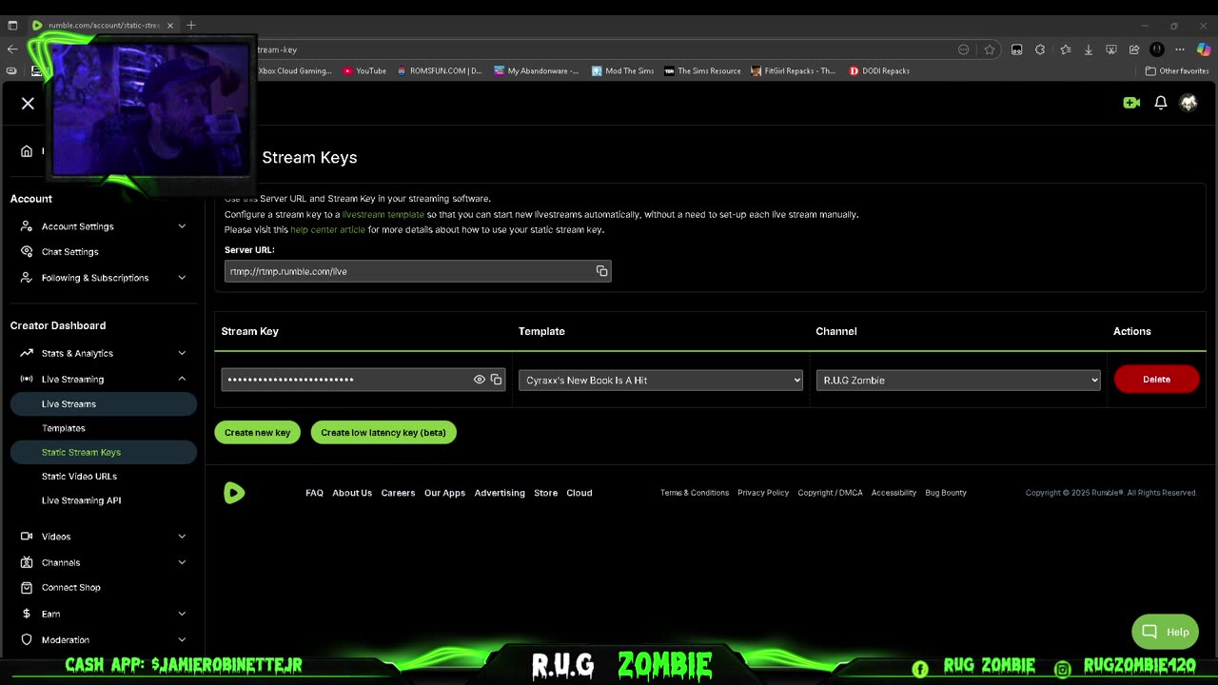Image resolution: width=1218 pixels, height=685 pixels.
Task: Expand the Channels section chevron
Action: pos(182,562)
